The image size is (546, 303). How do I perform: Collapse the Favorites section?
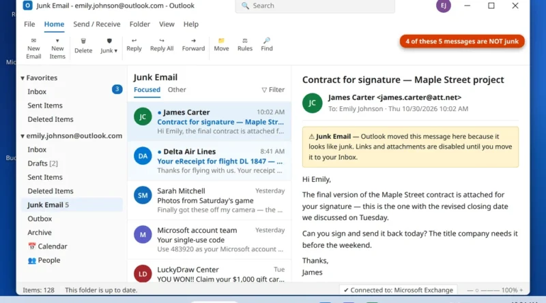point(23,78)
